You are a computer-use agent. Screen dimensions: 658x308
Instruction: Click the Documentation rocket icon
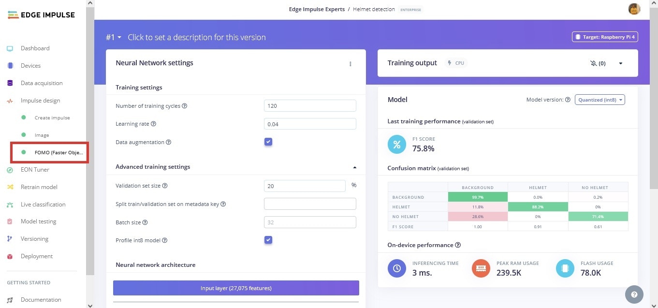point(10,300)
